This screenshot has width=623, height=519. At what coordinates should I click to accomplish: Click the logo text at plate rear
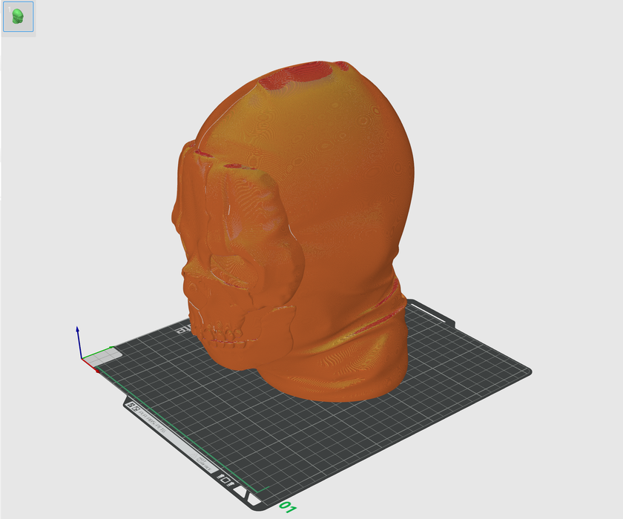(x=181, y=328)
